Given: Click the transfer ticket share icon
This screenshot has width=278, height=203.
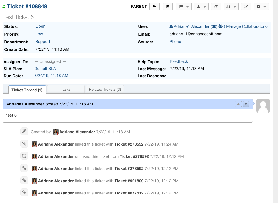Looking at the screenshot, I should click(216, 7).
